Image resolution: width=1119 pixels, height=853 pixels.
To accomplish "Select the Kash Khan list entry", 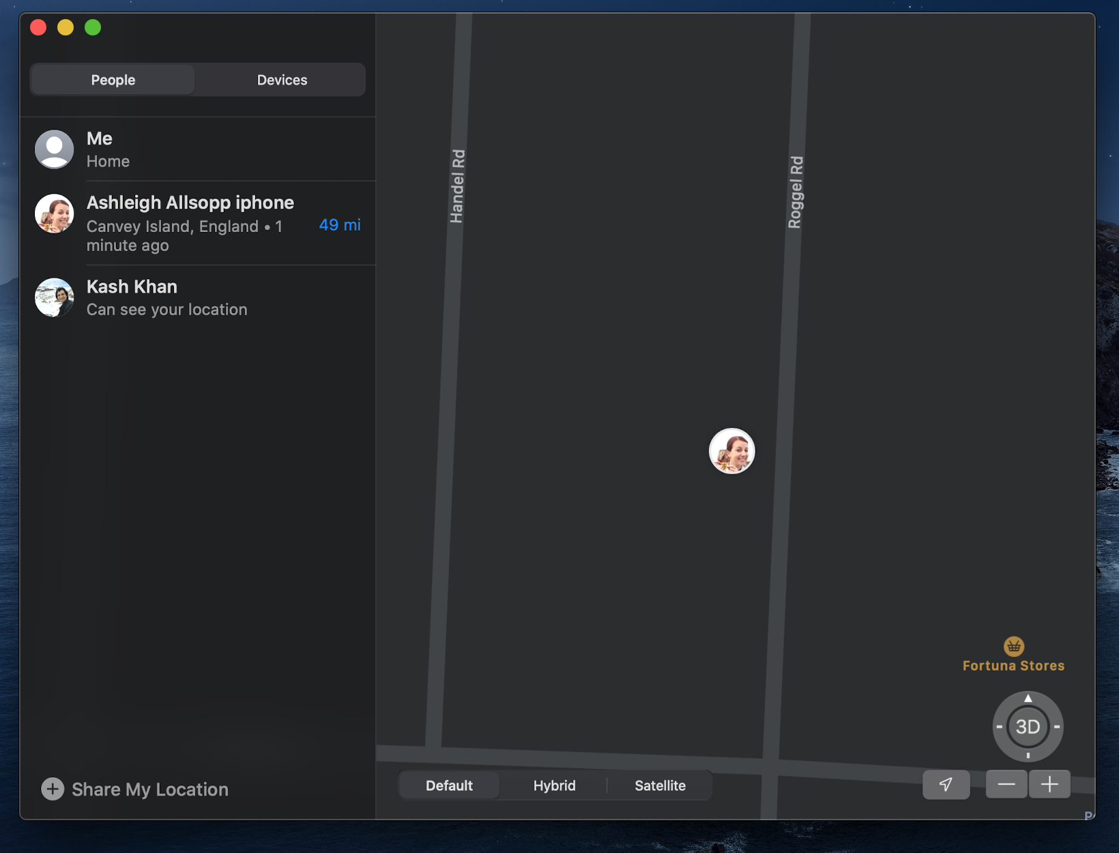I will click(x=198, y=298).
